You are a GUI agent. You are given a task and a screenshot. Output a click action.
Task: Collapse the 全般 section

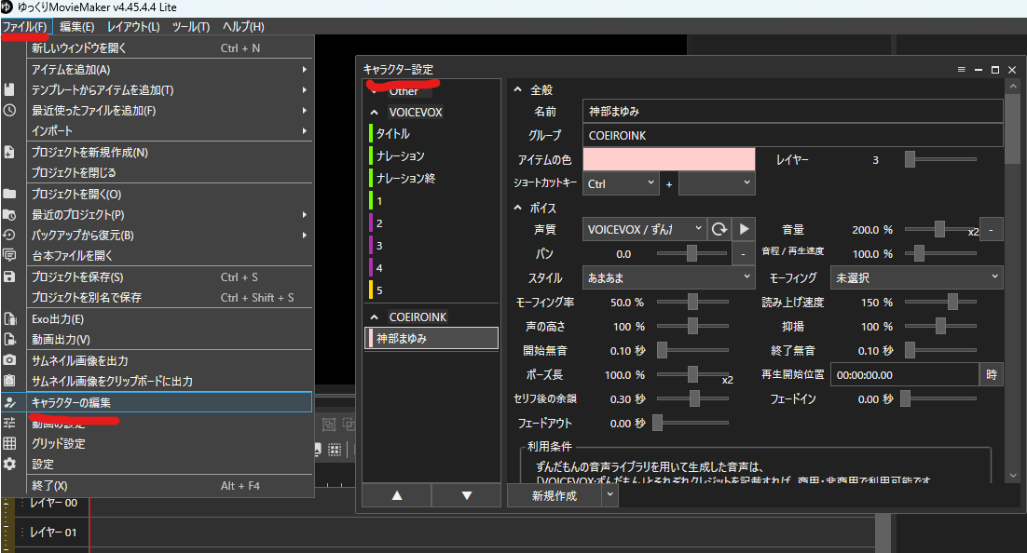pyautogui.click(x=518, y=90)
